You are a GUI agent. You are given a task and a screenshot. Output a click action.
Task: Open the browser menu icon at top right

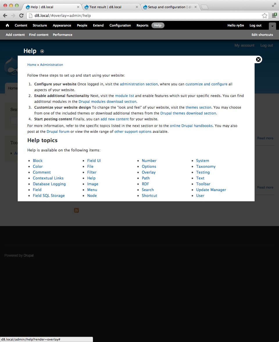pyautogui.click(x=274, y=15)
